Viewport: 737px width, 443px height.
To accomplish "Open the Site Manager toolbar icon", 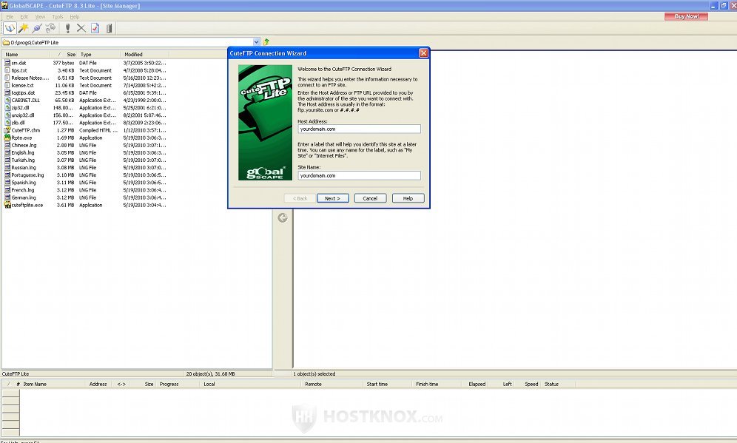I will point(10,28).
